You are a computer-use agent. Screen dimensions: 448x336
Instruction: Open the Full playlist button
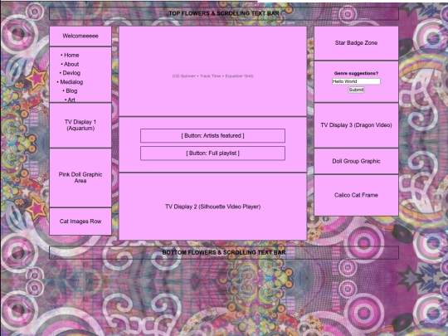click(212, 153)
